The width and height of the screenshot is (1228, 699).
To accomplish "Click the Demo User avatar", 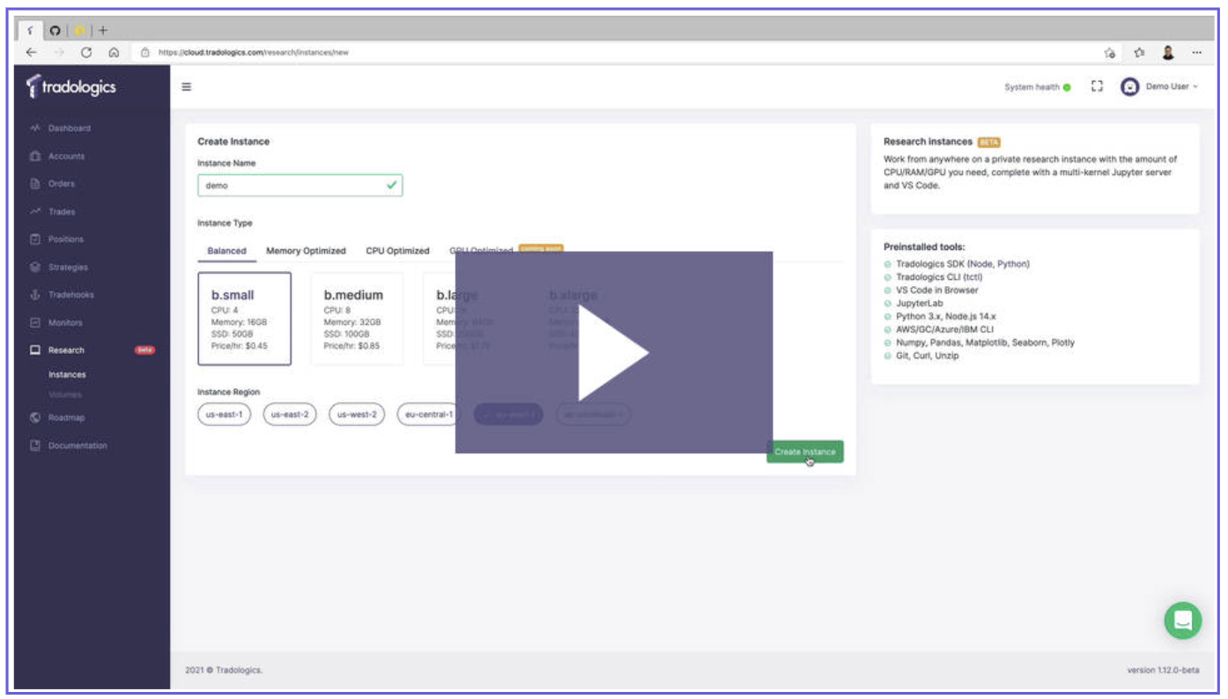I will [1130, 87].
